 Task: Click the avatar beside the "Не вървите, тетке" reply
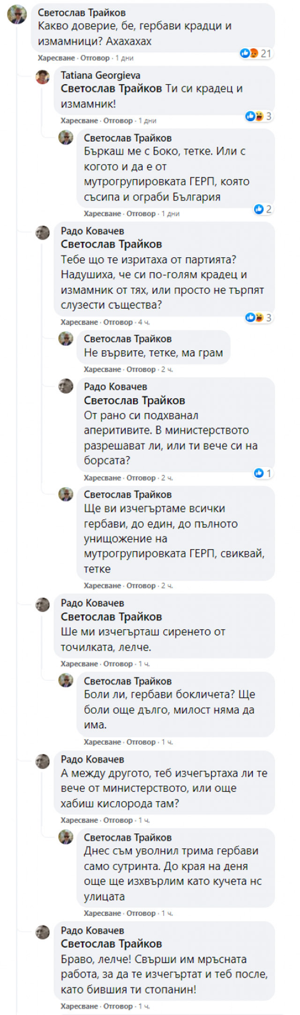[x=66, y=339]
